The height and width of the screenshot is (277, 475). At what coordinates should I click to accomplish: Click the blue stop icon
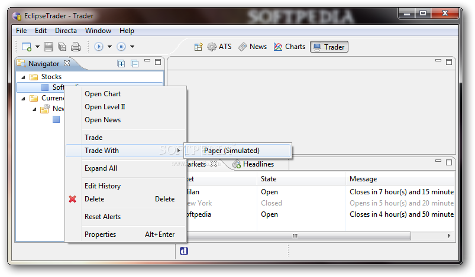coord(121,47)
